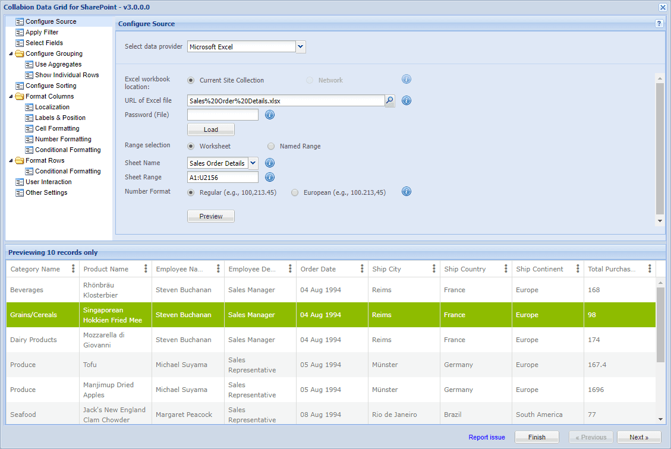This screenshot has width=671, height=449.
Task: Click info icon beside Excel workbook location
Action: [x=407, y=79]
